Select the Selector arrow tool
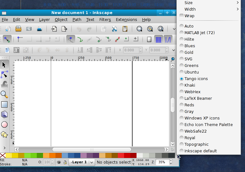The image size is (245, 172). tap(4, 65)
